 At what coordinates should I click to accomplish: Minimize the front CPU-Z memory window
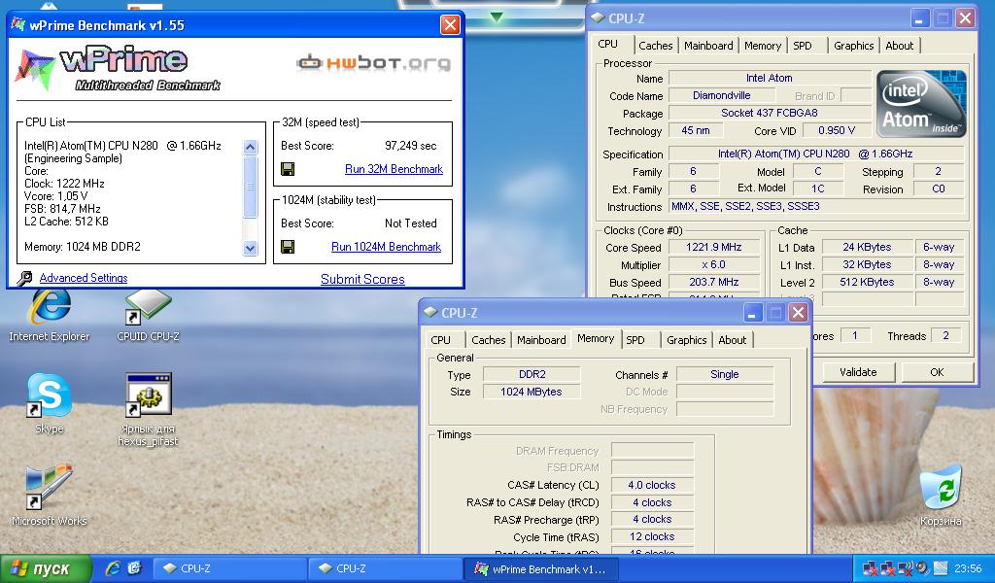[751, 313]
